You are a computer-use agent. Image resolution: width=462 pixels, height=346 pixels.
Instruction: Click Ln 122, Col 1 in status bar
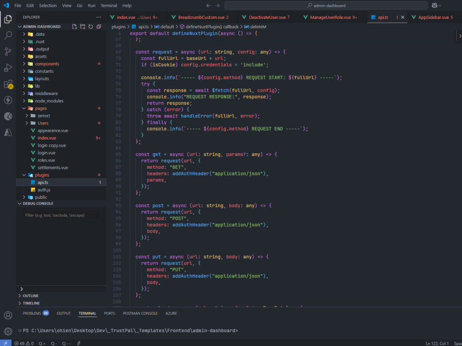pyautogui.click(x=437, y=343)
